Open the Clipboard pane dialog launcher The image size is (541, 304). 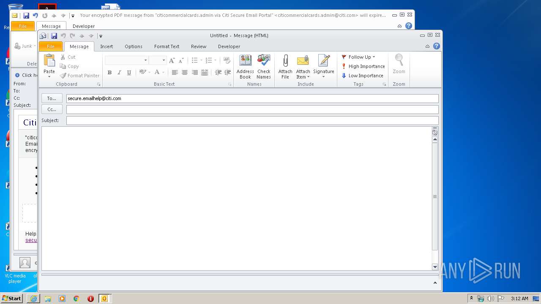99,84
